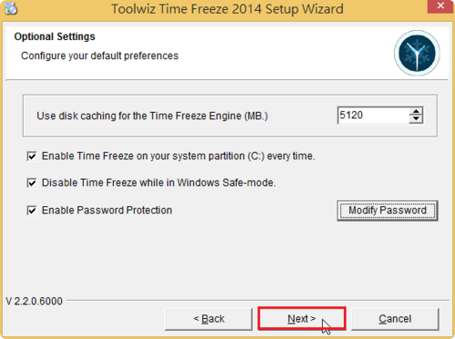Click the version label V 2.2.0.6000

[x=34, y=301]
